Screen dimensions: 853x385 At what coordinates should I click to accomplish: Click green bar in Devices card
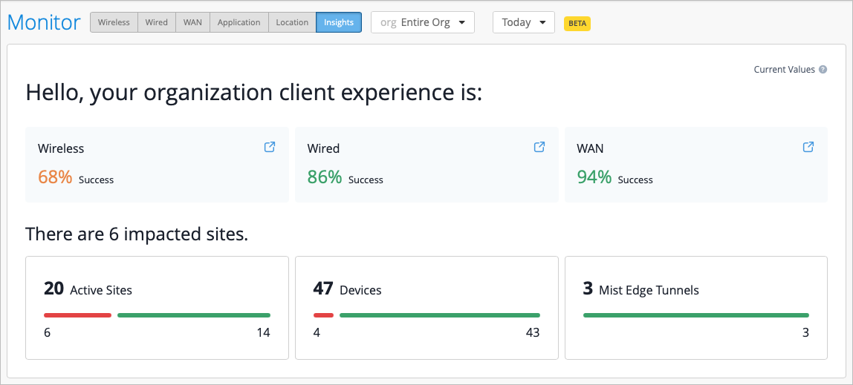[x=440, y=315]
